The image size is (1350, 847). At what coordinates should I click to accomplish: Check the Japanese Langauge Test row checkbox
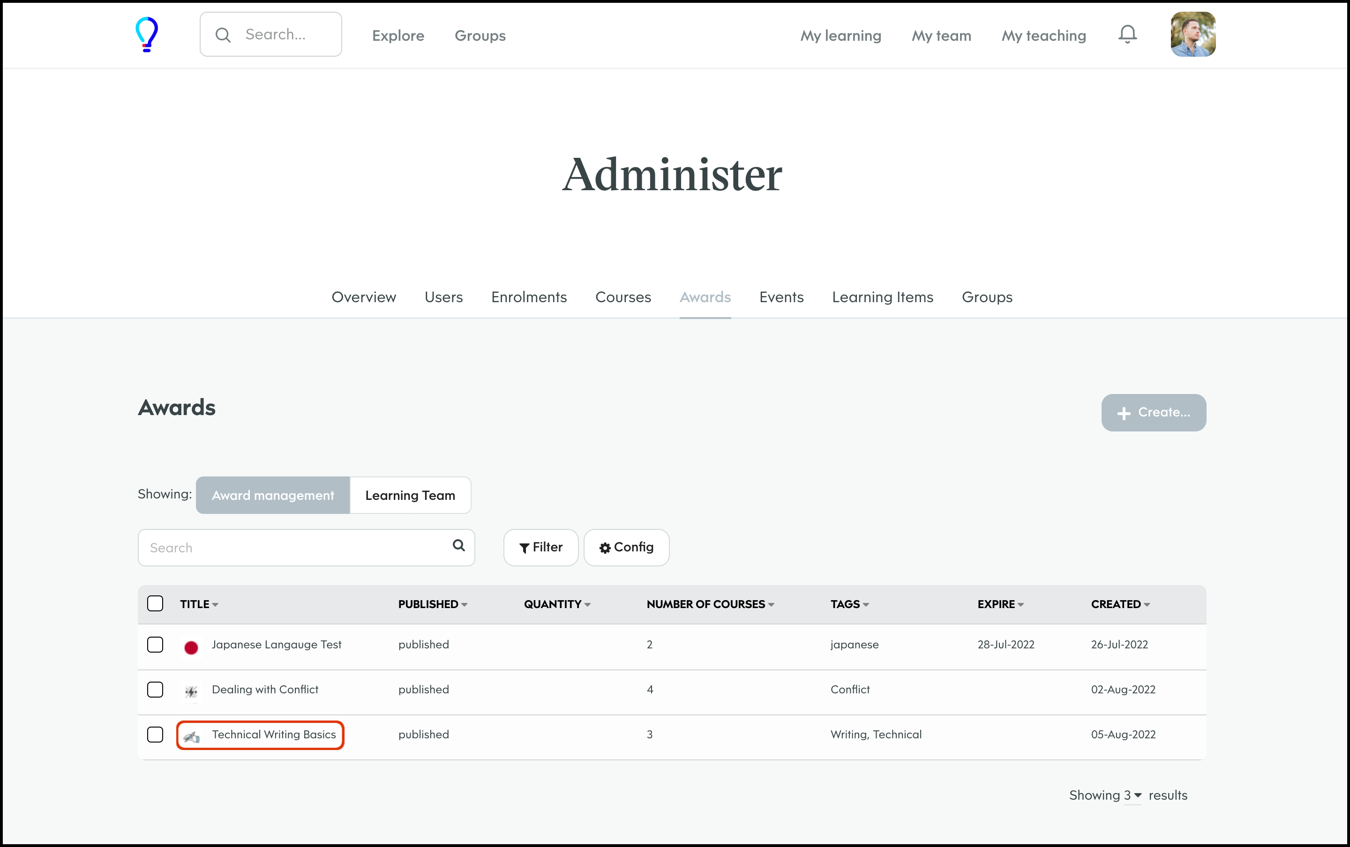155,645
